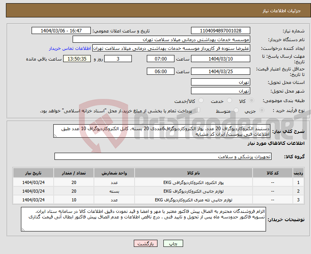The image size is (311, 254).
Task: Click the quantity 20 in row 1
Action: (x=74, y=182)
